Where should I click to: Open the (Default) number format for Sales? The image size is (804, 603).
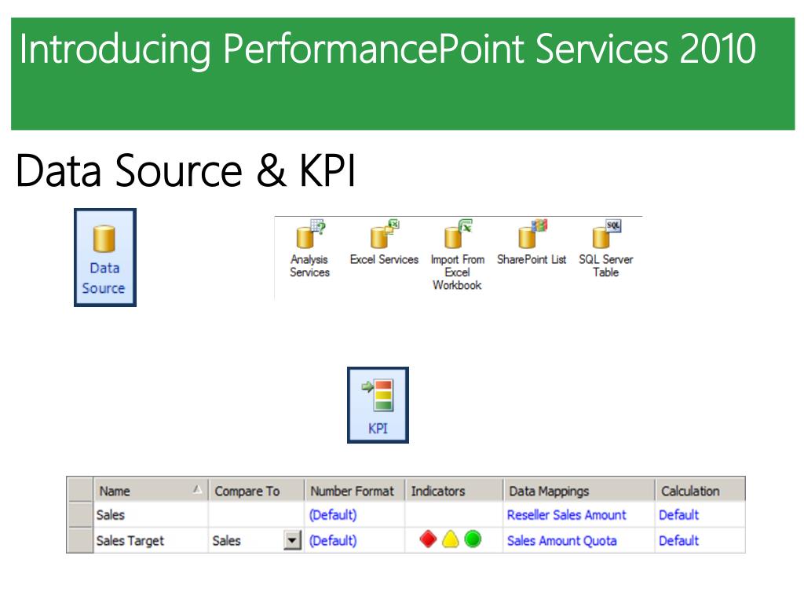pyautogui.click(x=333, y=515)
